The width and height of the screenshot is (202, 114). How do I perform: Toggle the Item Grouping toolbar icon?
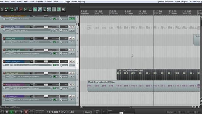(40, 9)
